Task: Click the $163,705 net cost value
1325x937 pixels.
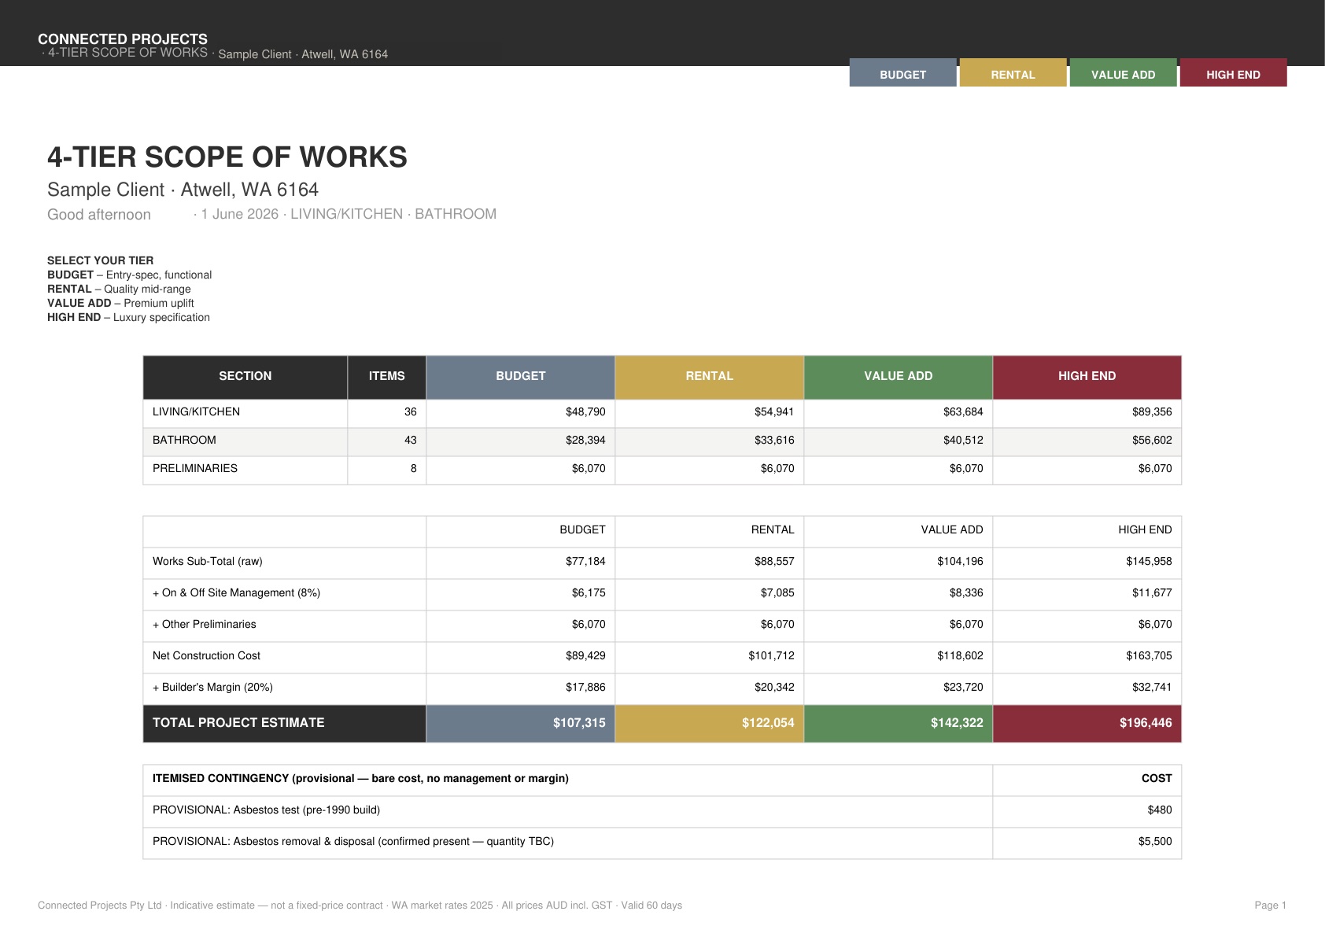Action: coord(1149,655)
